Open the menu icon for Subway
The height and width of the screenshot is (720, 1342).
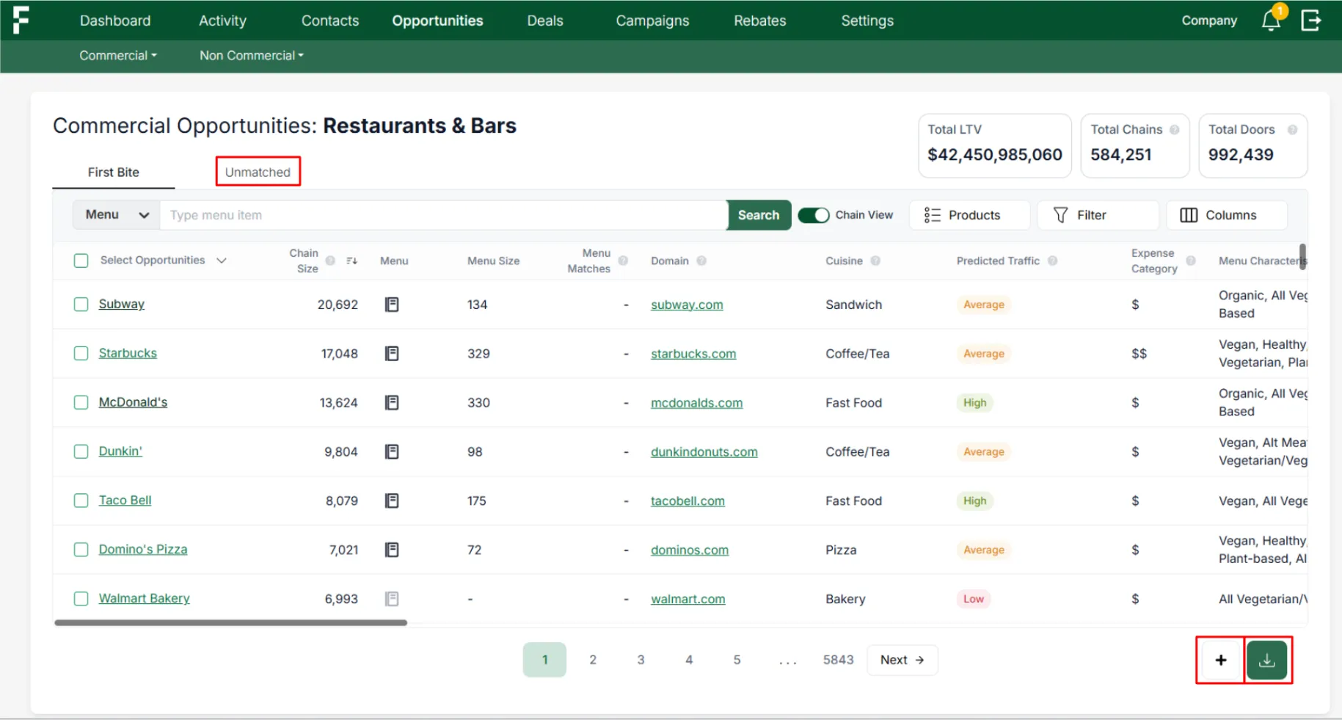tap(392, 305)
